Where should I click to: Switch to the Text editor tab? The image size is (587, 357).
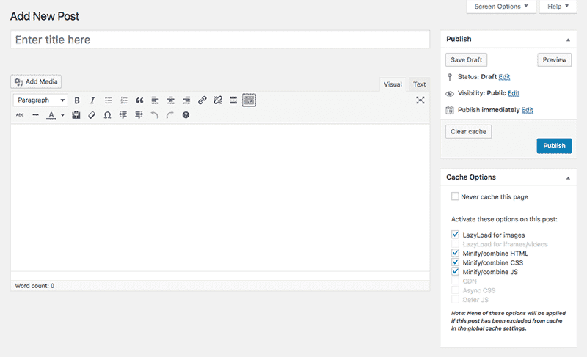click(x=419, y=84)
